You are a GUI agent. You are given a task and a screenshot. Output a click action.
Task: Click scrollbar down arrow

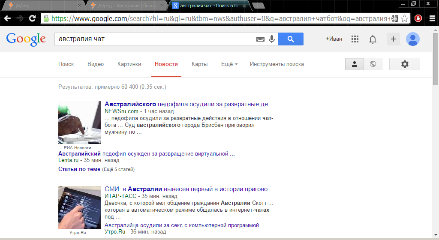pos(436,235)
